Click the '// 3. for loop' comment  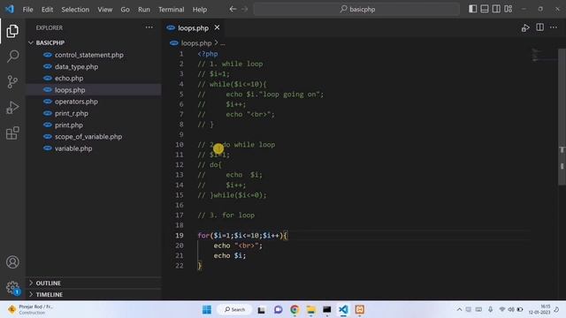(x=226, y=215)
